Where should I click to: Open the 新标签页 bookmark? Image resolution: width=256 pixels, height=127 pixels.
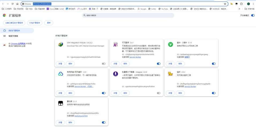[71, 9]
